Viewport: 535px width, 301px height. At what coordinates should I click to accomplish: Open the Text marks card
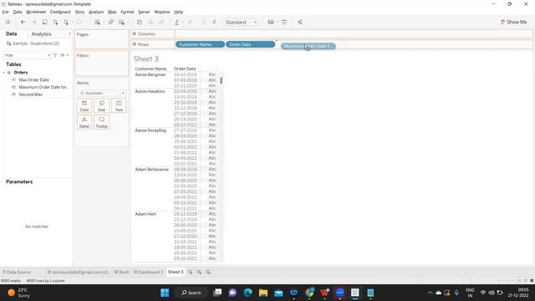click(119, 106)
